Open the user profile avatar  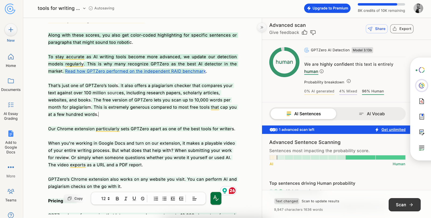(x=418, y=8)
